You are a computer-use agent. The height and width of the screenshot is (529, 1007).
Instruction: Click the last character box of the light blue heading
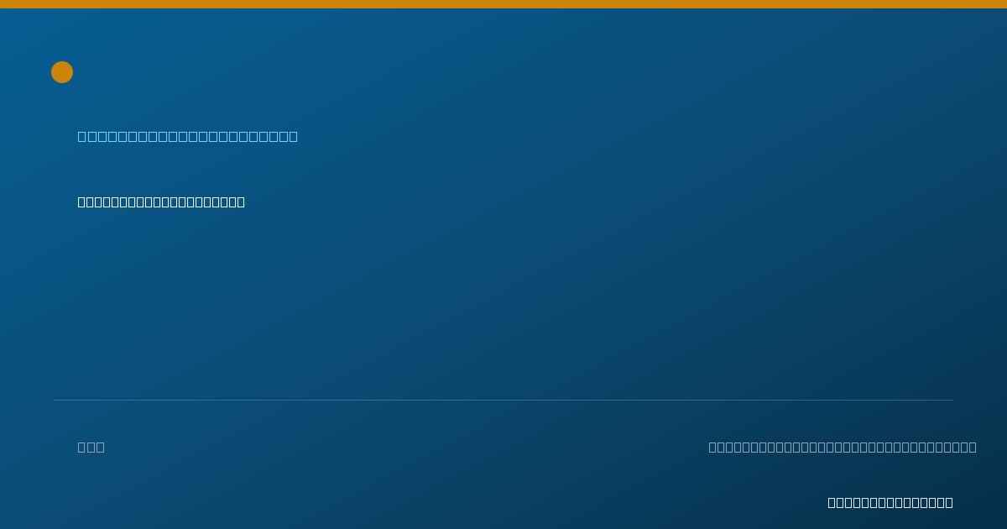(x=293, y=136)
